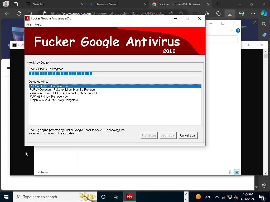Open the Copilot icon in Edge
The image size is (270, 202).
264,13
